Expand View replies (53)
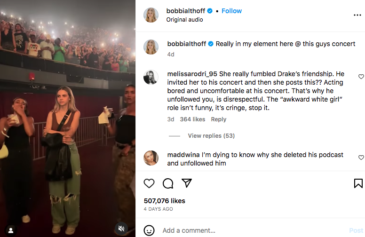Viewport: 365px width, 237px height. click(211, 136)
